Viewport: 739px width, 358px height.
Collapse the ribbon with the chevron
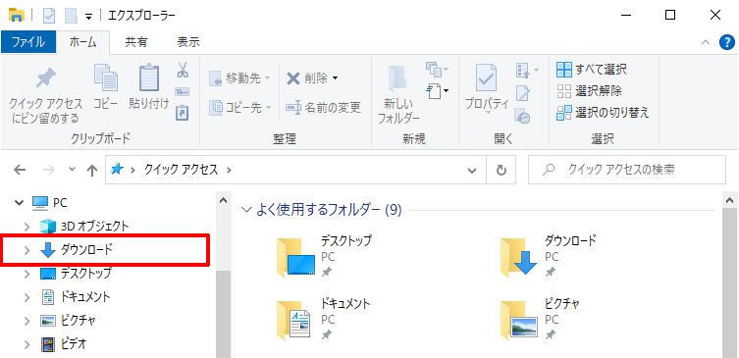tap(706, 42)
